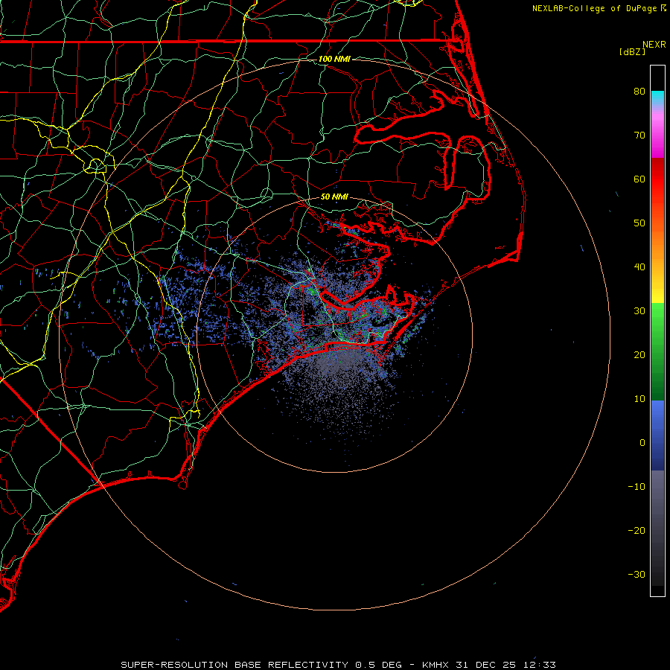Click the NEXR label above the color scale
This screenshot has height=670, width=670.
click(654, 45)
